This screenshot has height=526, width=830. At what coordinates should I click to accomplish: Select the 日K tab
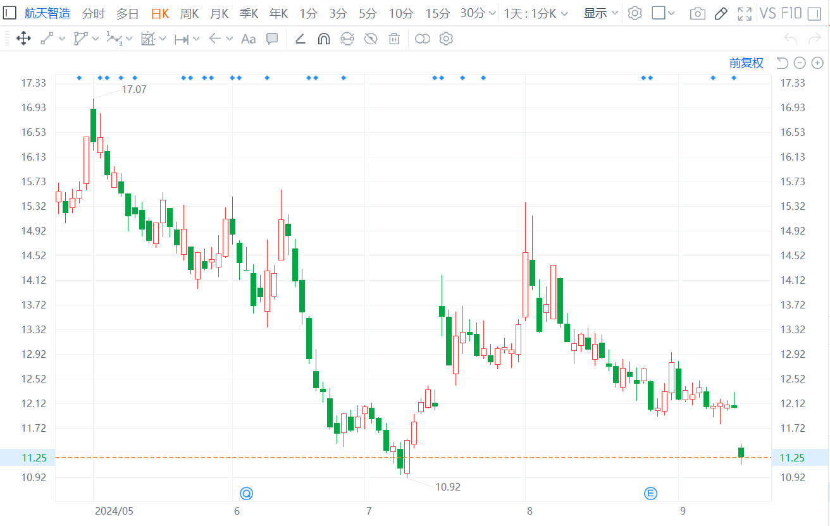160,13
